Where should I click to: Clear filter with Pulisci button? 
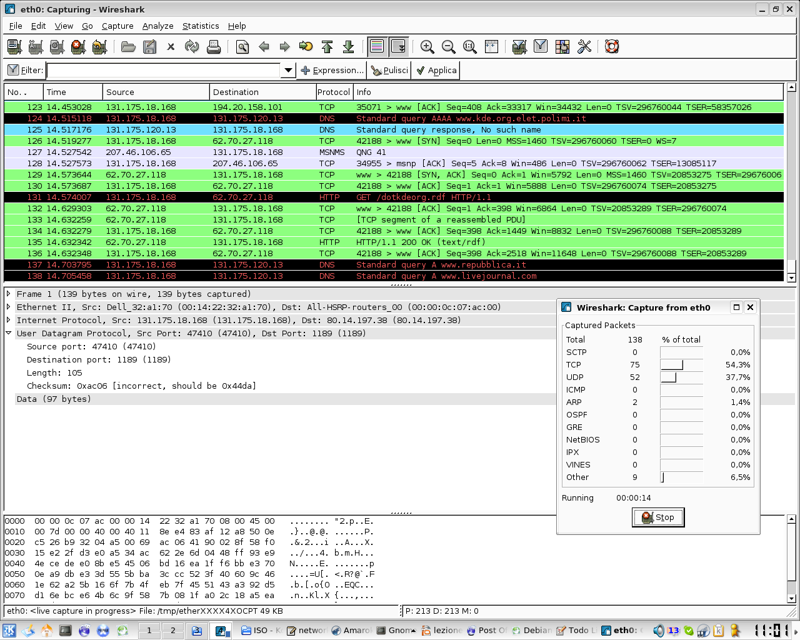tap(389, 70)
